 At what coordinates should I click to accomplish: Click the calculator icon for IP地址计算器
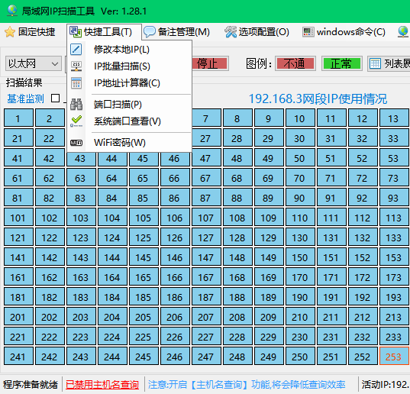click(x=76, y=83)
